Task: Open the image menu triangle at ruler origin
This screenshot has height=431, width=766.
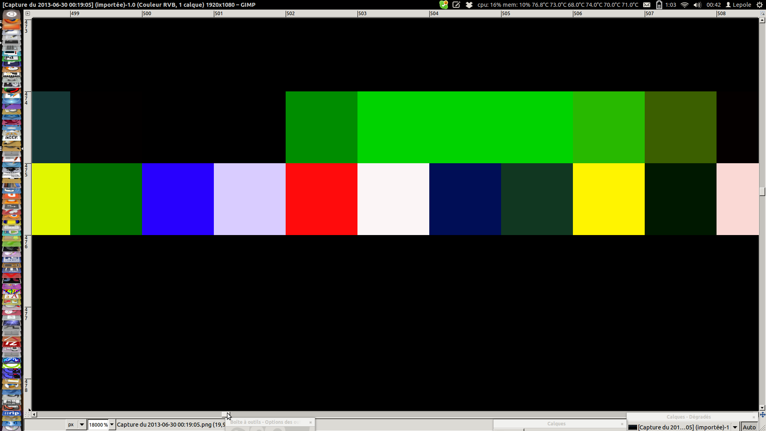Action: pos(28,13)
